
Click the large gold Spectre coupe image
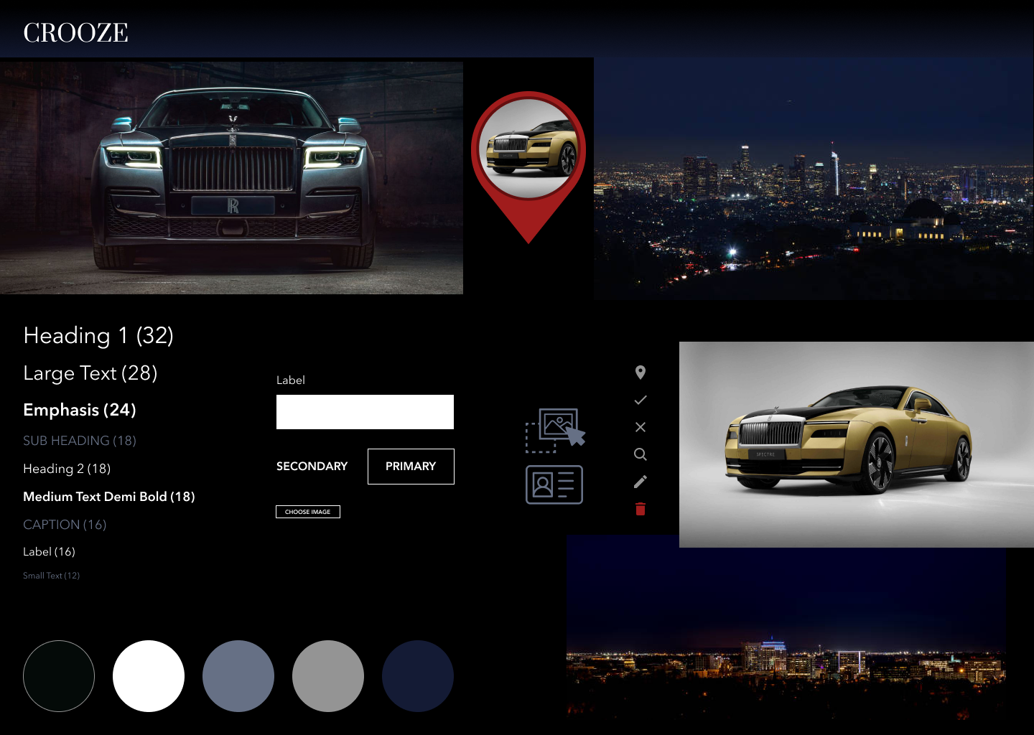tap(857, 444)
